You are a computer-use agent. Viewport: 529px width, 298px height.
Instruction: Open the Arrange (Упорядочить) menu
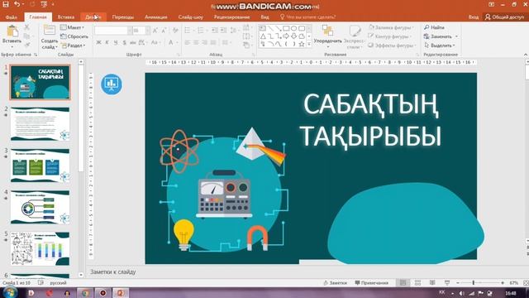click(x=327, y=36)
